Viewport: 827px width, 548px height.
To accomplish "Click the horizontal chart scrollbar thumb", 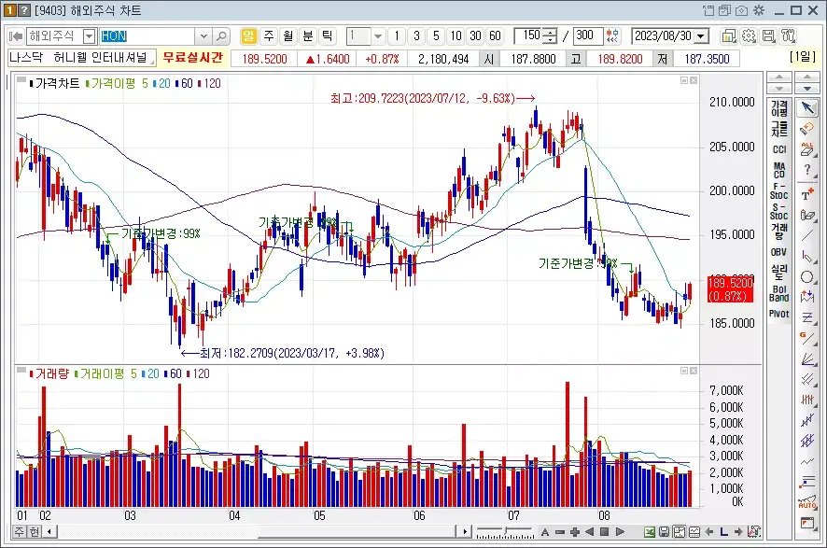I will coord(357,531).
